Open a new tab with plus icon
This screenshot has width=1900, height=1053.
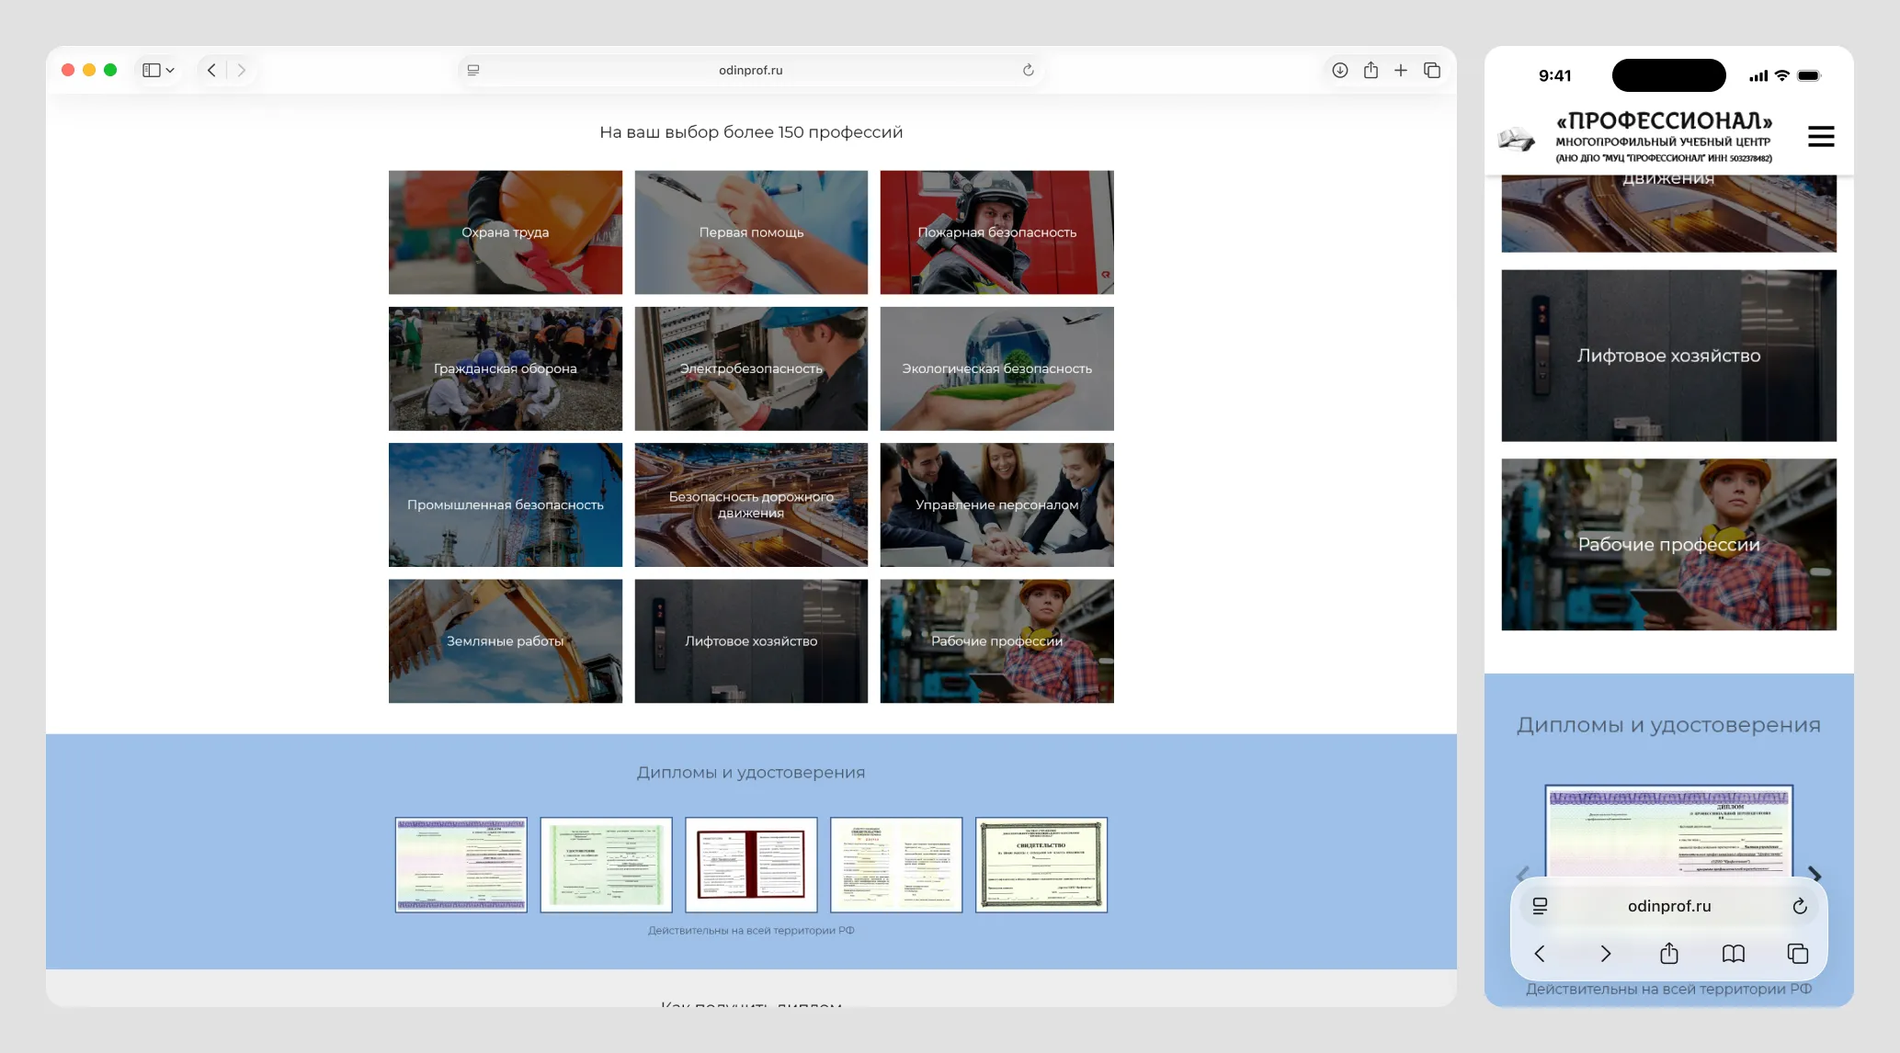coord(1401,70)
